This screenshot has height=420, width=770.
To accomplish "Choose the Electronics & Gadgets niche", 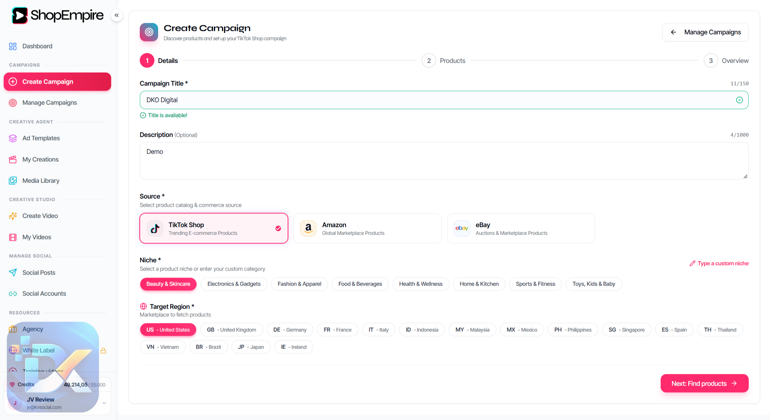I will tap(234, 284).
